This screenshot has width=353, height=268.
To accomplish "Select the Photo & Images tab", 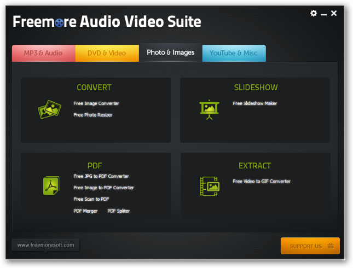I will (x=171, y=53).
